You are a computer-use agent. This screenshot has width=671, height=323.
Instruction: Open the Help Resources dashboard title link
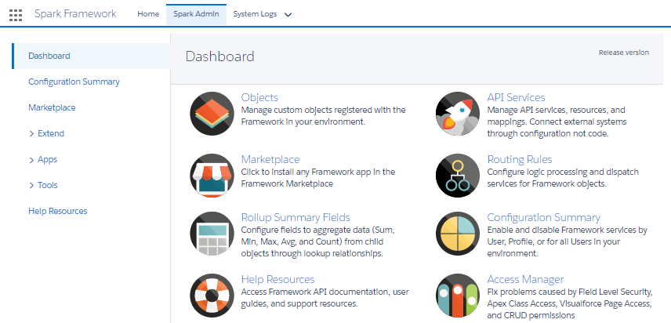pyautogui.click(x=277, y=279)
